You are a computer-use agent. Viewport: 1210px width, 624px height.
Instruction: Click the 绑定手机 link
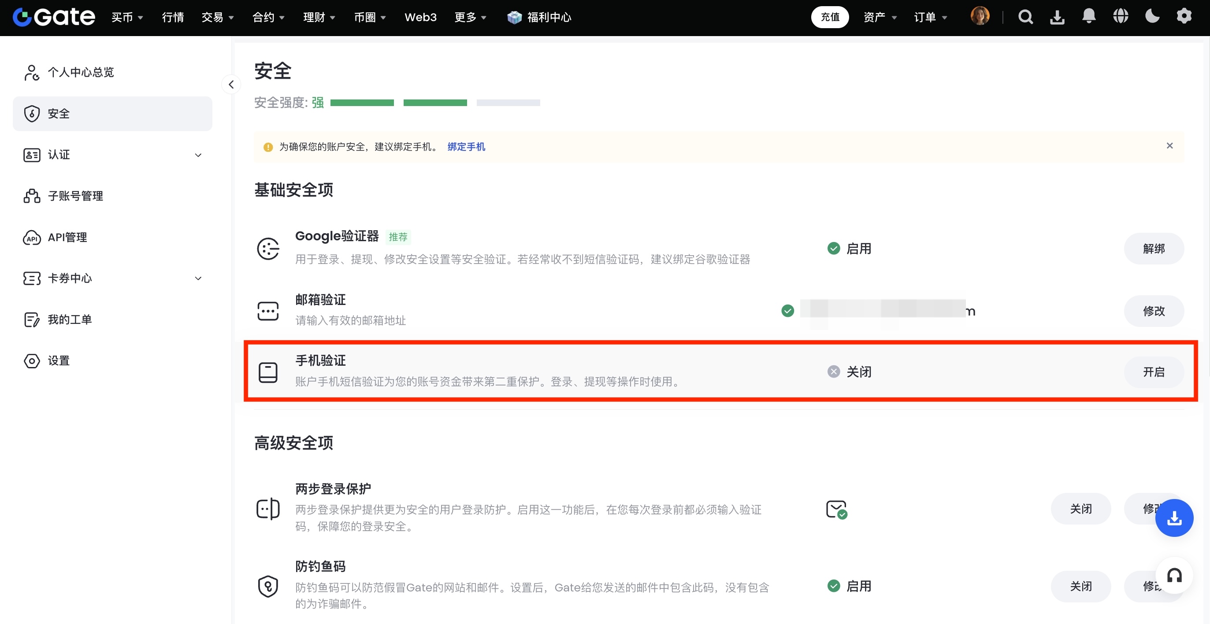(x=466, y=147)
